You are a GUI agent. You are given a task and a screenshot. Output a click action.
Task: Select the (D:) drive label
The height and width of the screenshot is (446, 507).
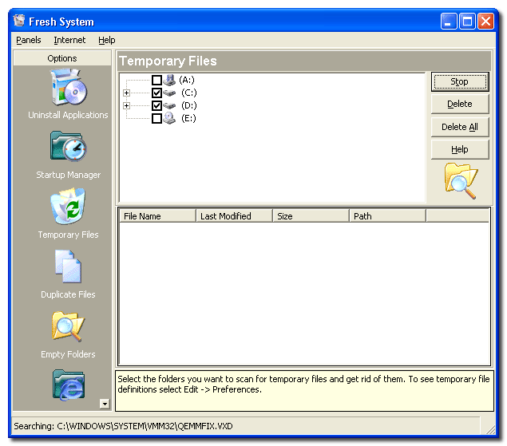[189, 105]
